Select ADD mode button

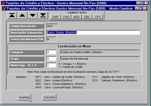[x=76, y=17]
